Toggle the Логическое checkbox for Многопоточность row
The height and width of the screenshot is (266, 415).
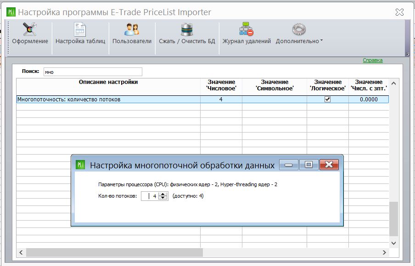[327, 100]
